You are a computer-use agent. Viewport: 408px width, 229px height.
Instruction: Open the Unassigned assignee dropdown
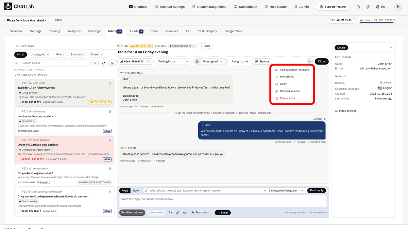[210, 61]
